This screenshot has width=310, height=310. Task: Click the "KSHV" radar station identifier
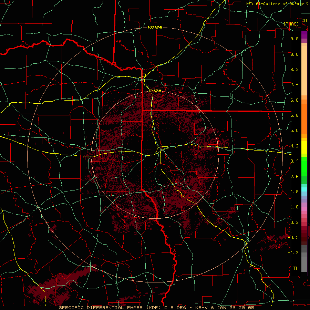point(202,308)
